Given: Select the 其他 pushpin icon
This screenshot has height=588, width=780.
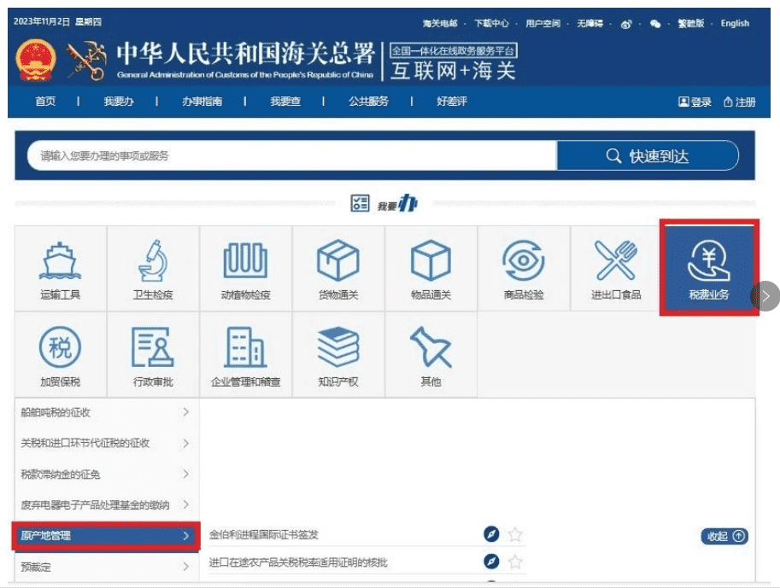Looking at the screenshot, I should (431, 355).
